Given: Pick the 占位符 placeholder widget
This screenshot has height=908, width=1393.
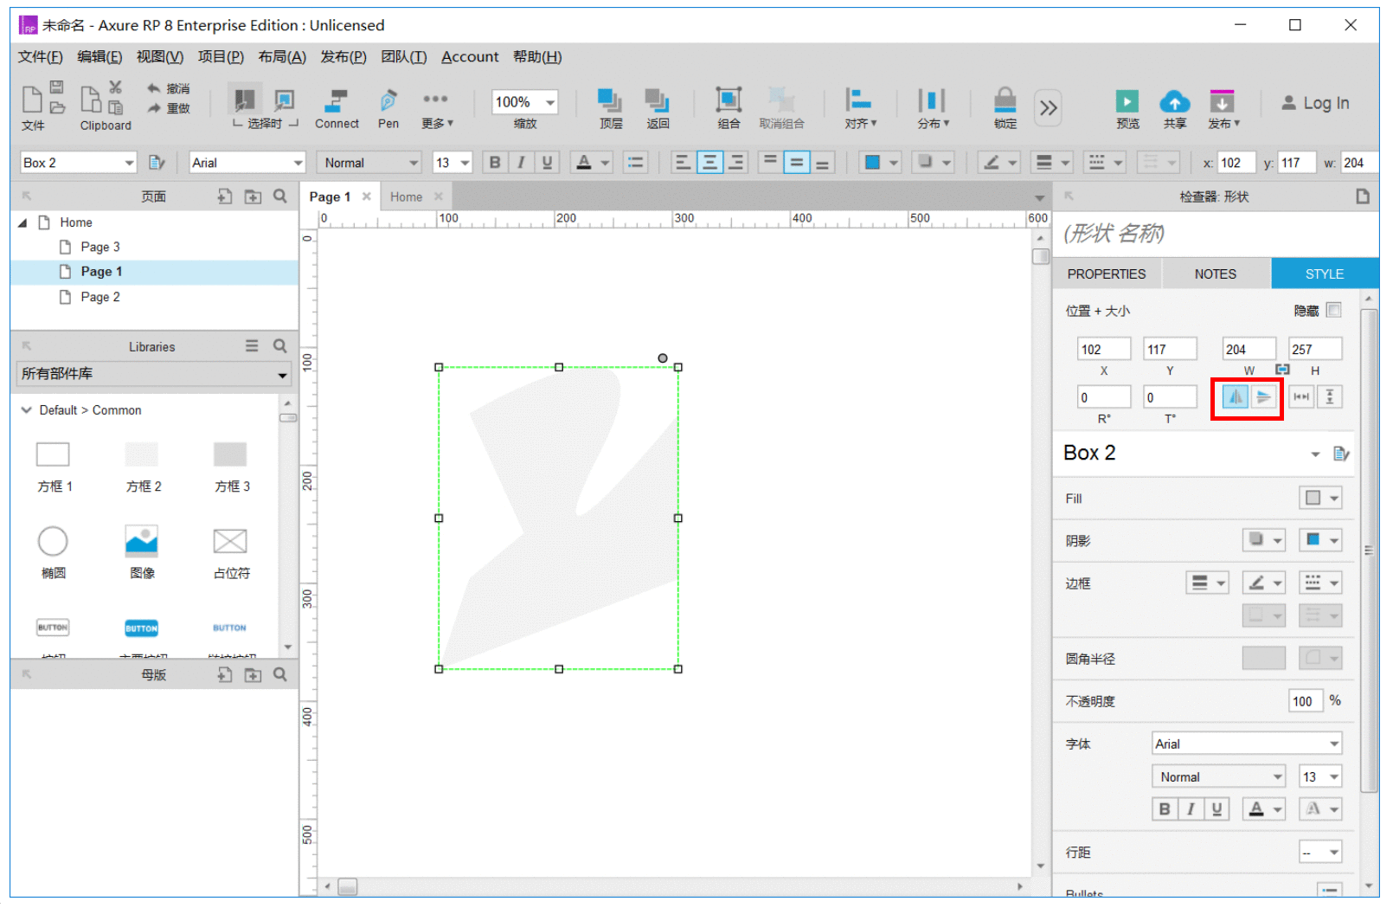Looking at the screenshot, I should [231, 551].
